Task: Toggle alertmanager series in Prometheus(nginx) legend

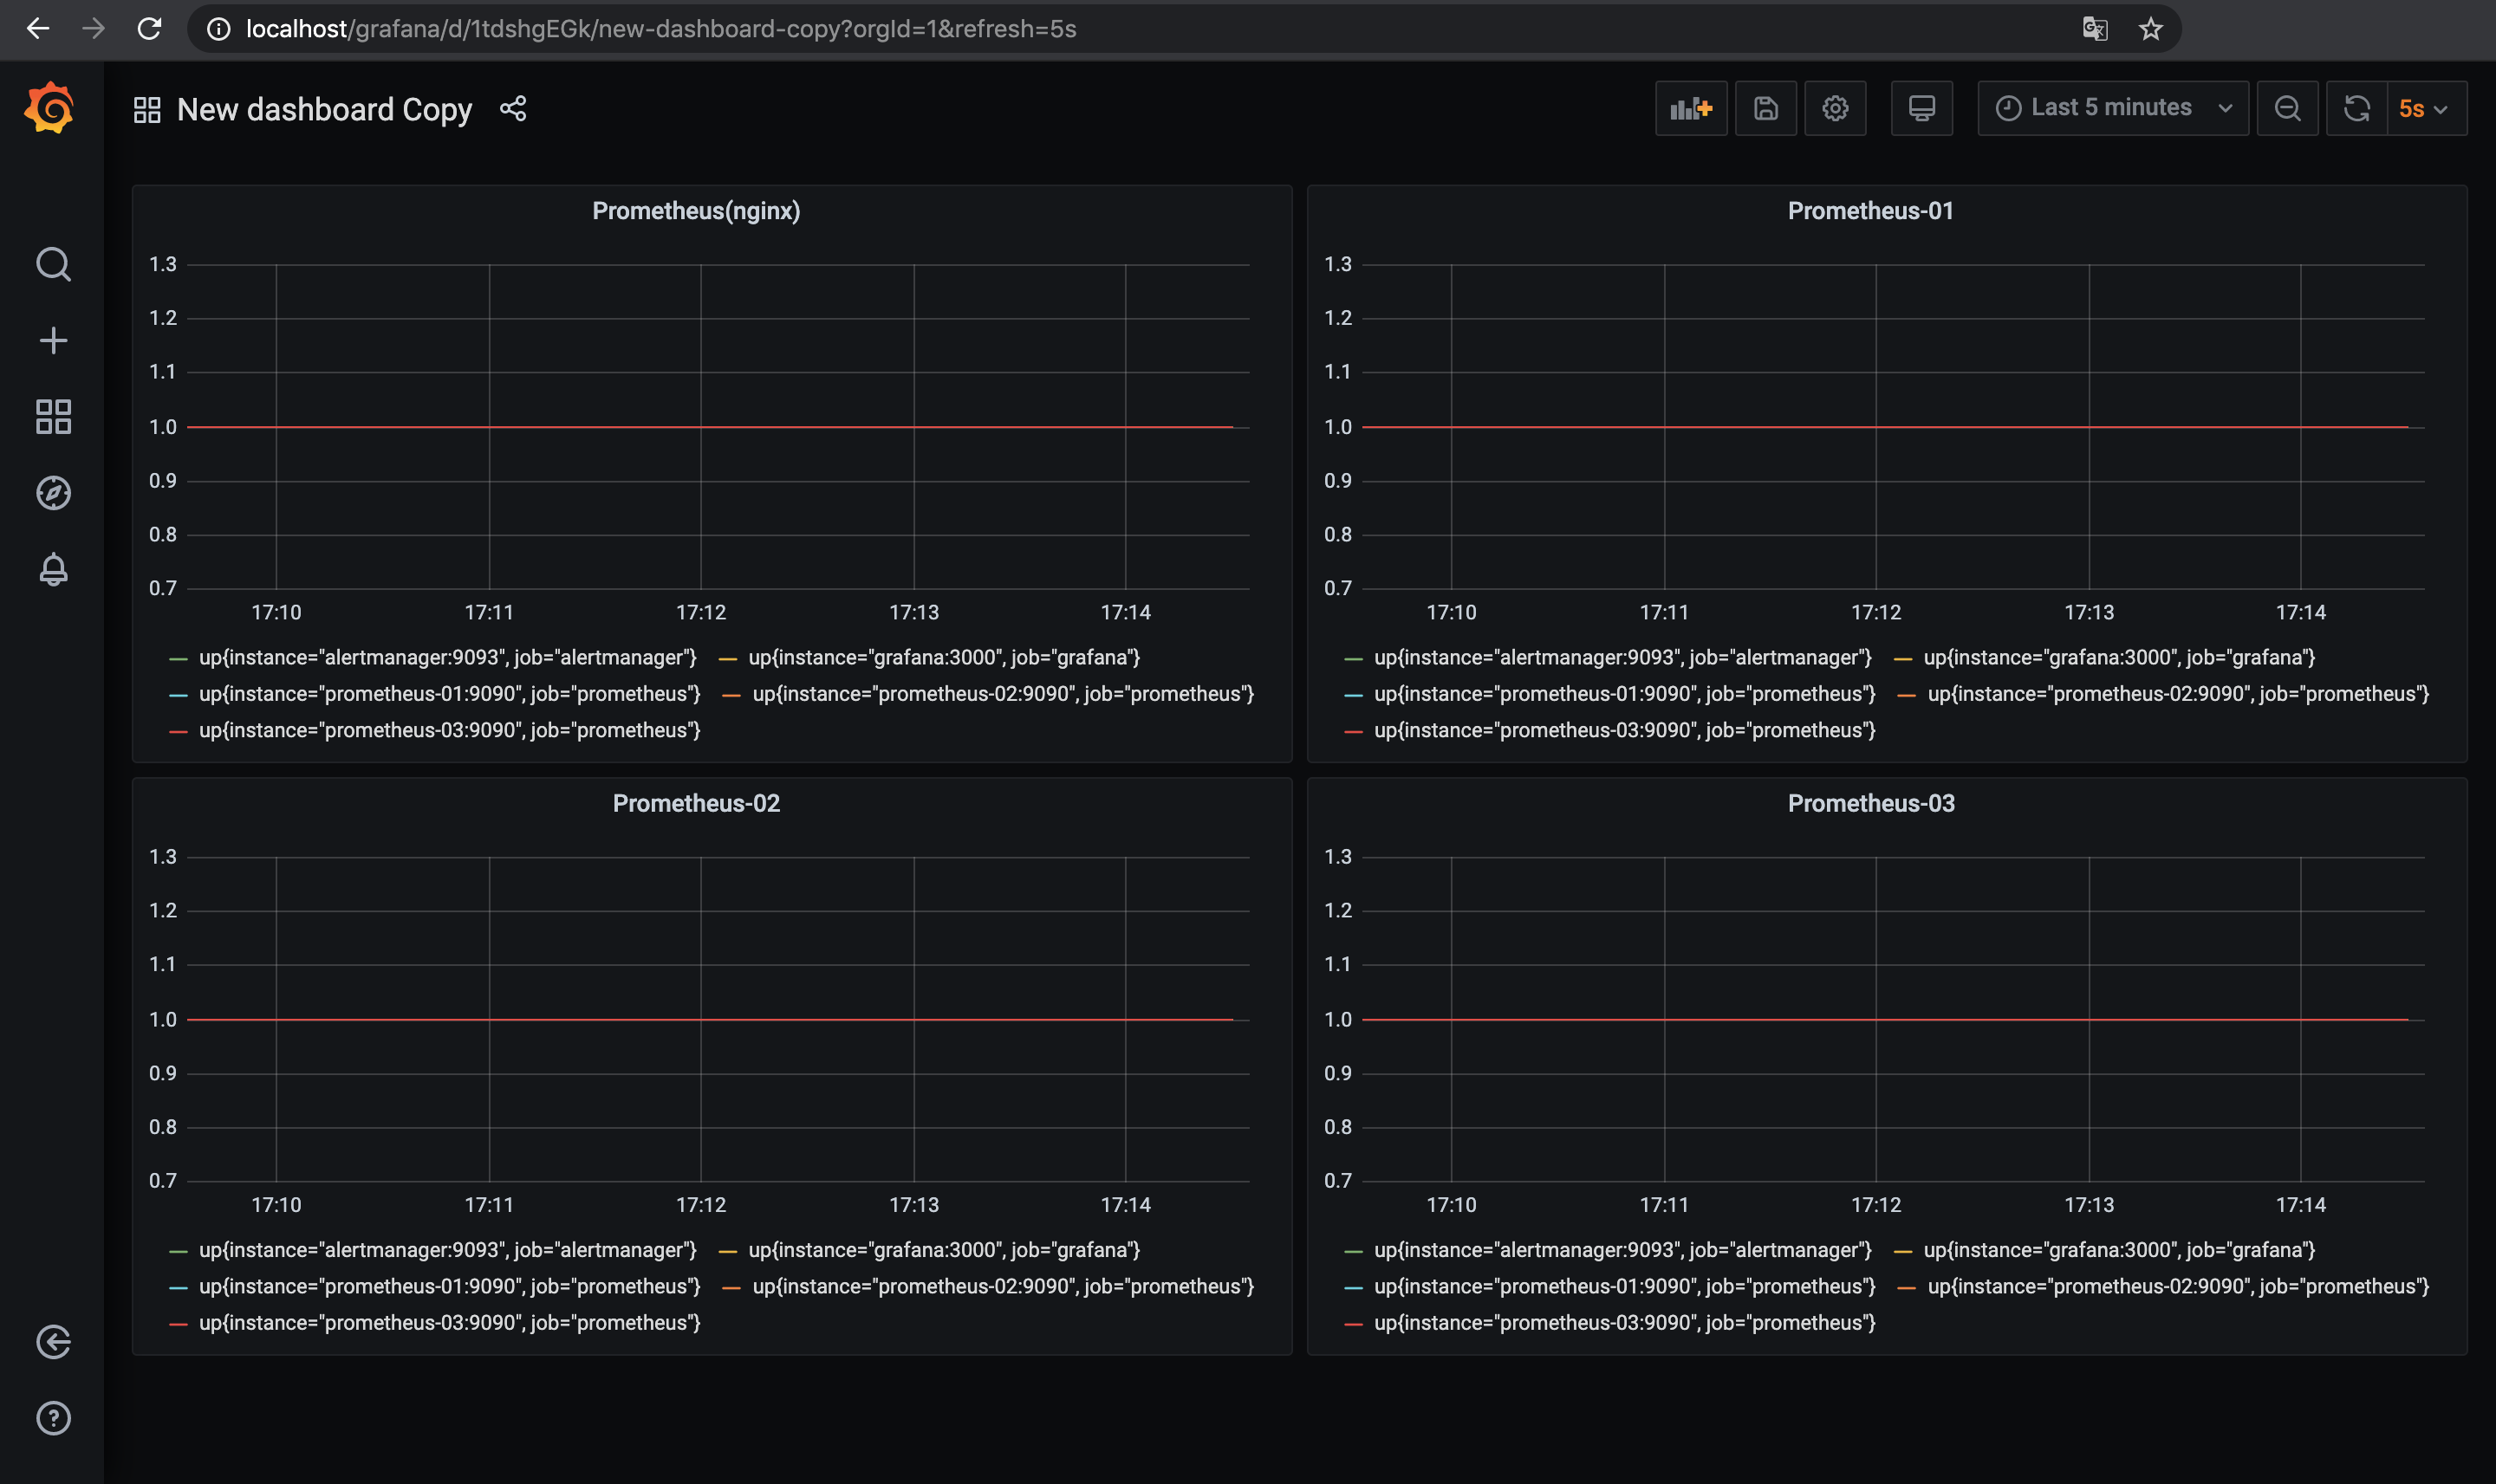Action: click(x=447, y=658)
